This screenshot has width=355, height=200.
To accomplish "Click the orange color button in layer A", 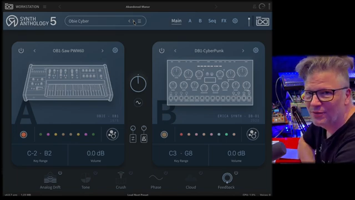I will pyautogui.click(x=23, y=134).
